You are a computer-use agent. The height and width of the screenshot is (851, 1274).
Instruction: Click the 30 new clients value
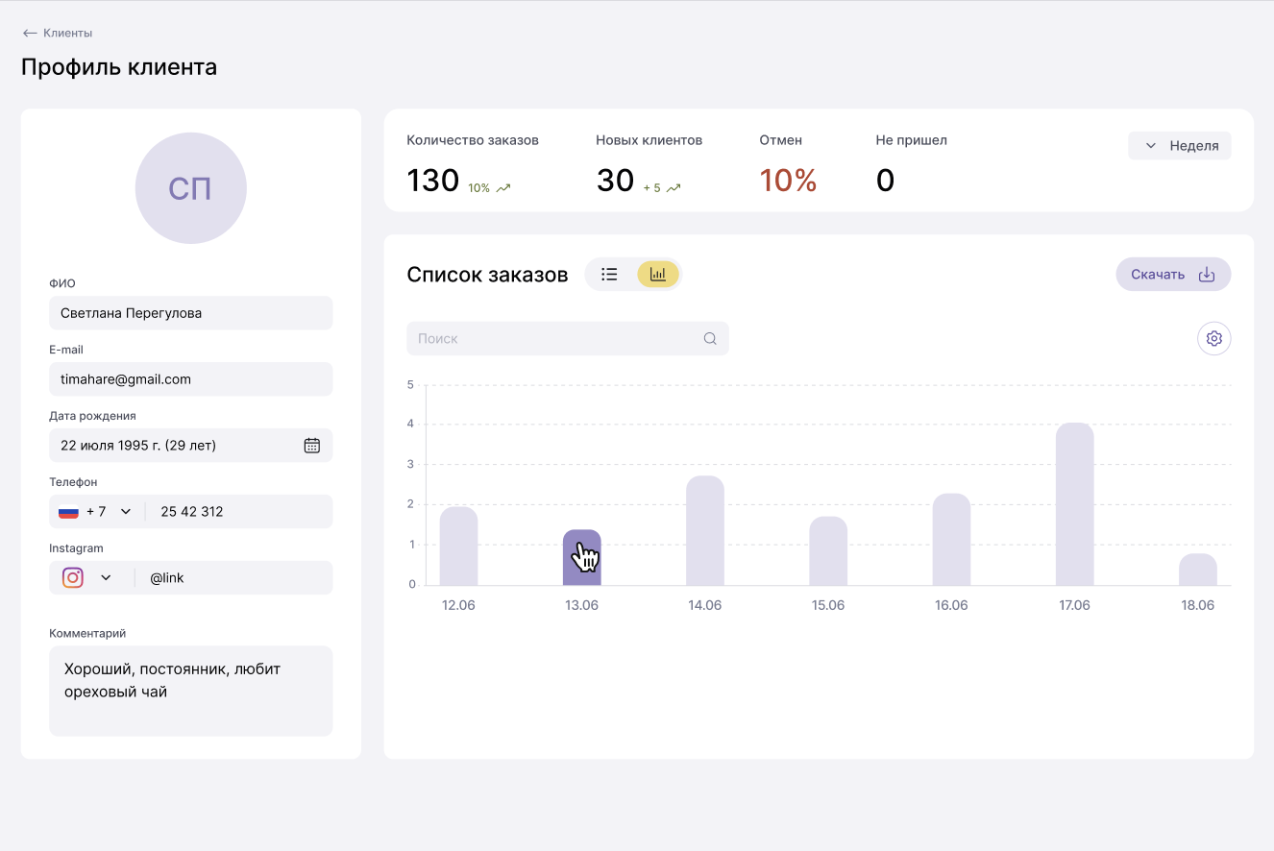[616, 181]
